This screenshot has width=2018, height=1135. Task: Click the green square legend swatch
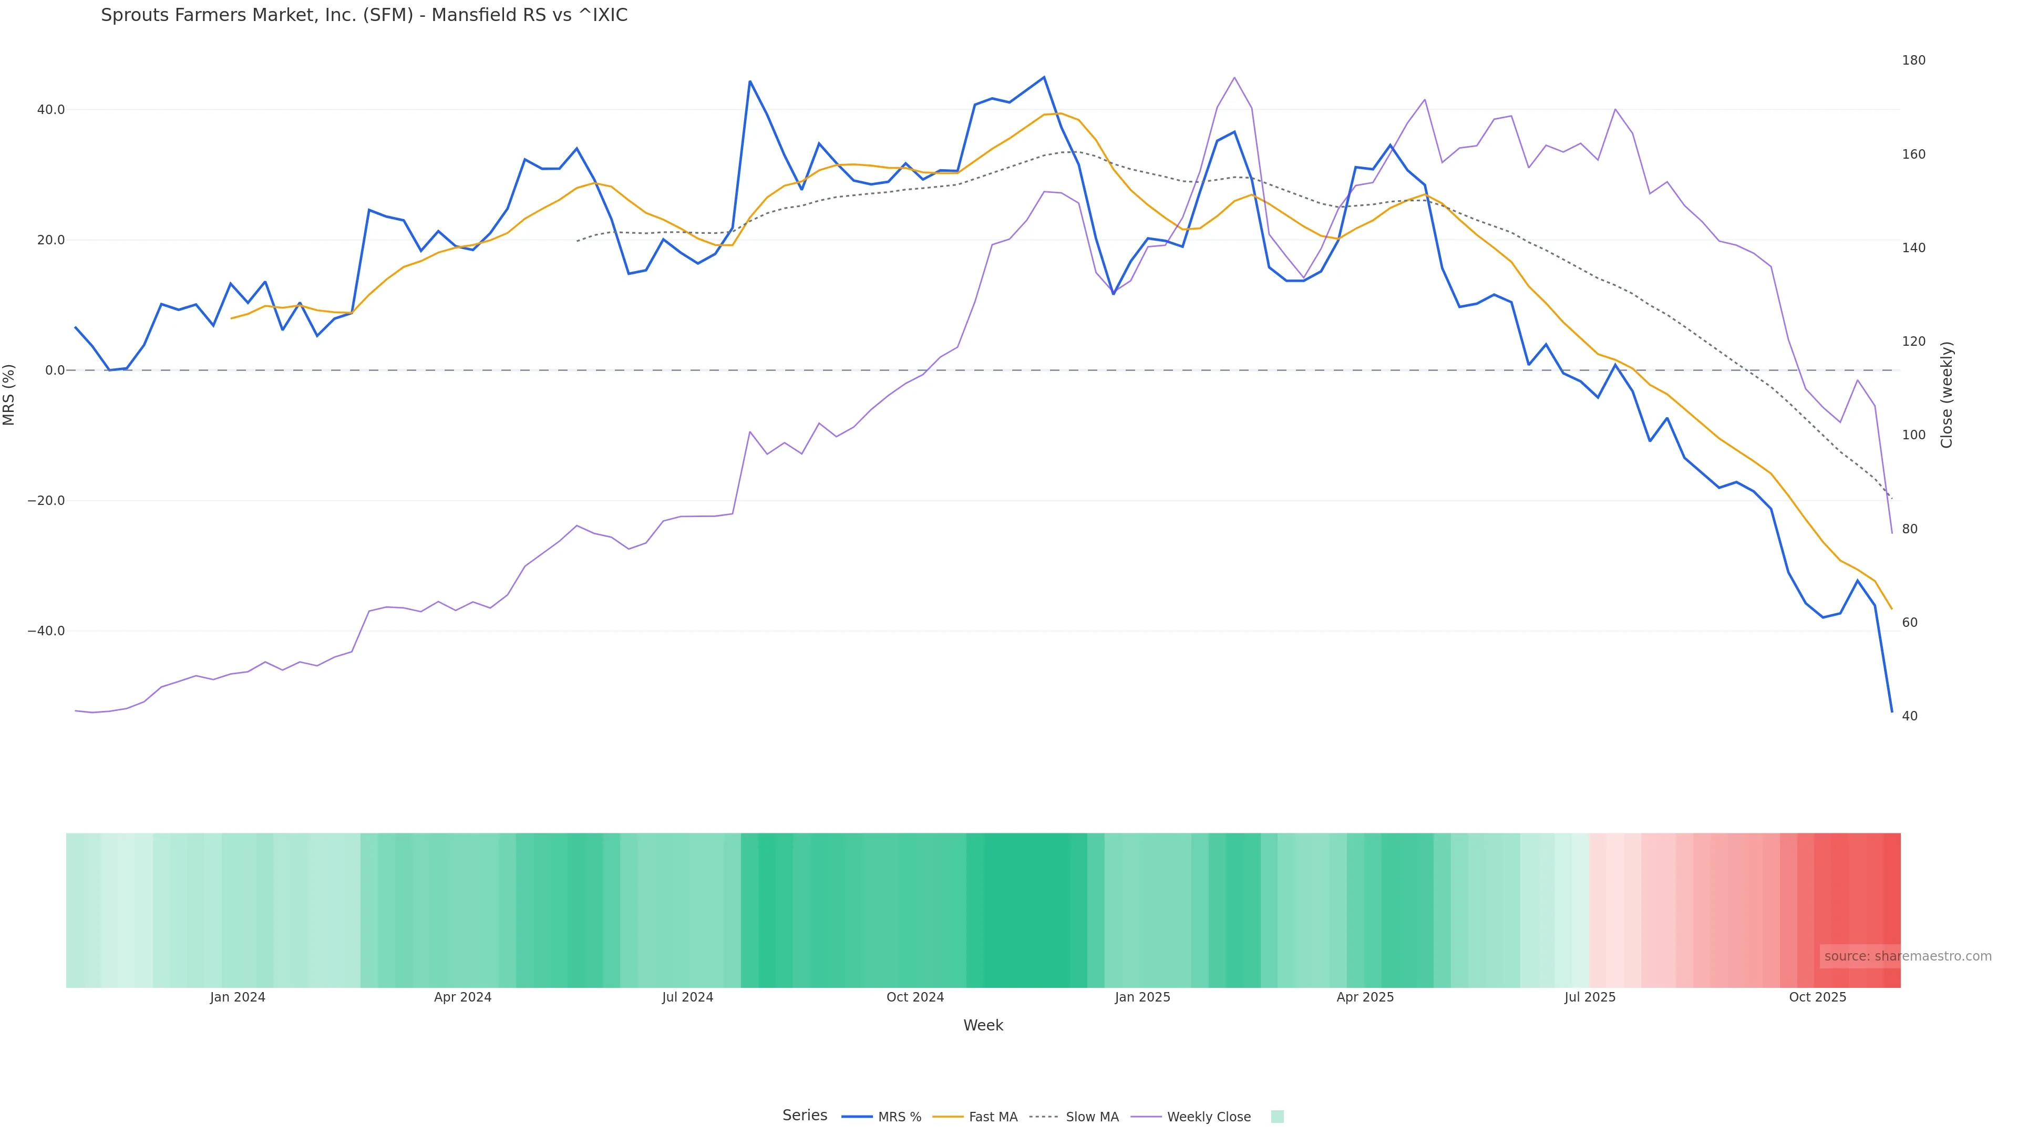click(1277, 1116)
